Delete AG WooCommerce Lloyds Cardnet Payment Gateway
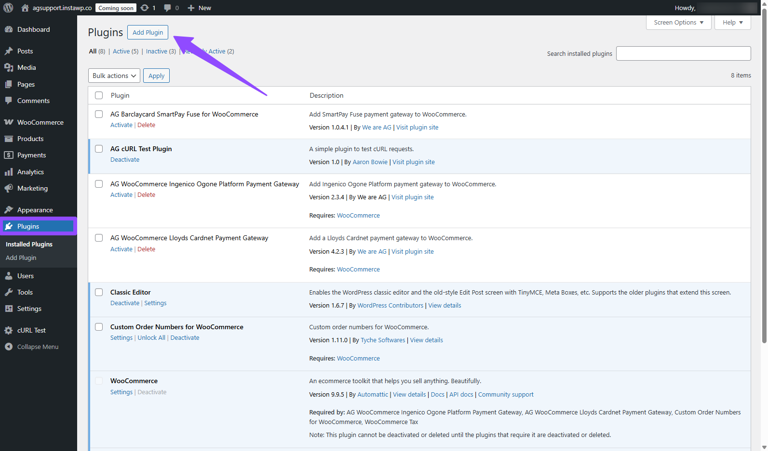768x451 pixels. pos(146,249)
